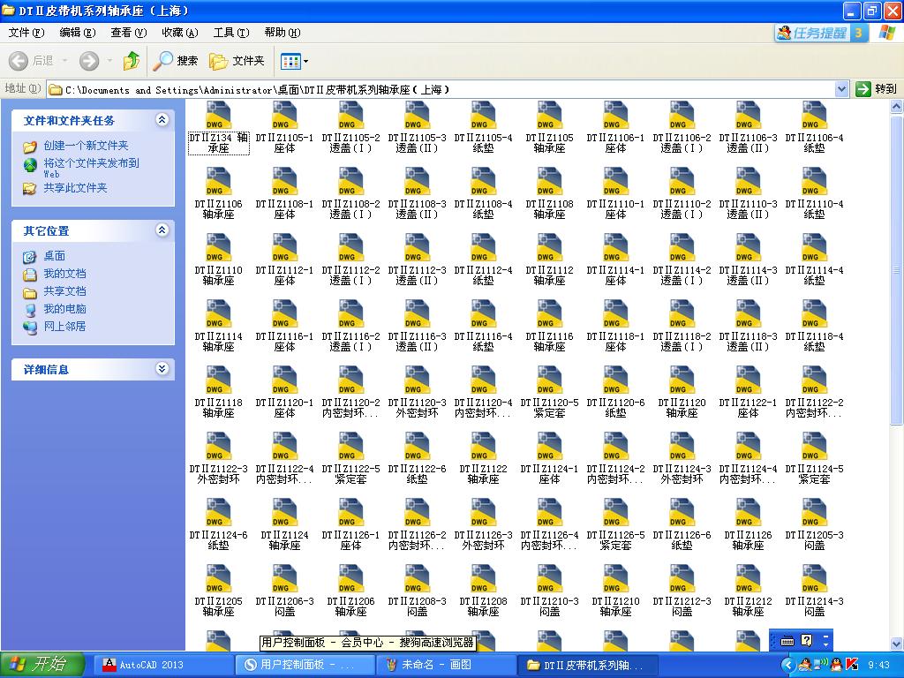This screenshot has height=678, width=904.
Task: Select the DTⅡZ1124-1 座体 DWG file
Action: pyautogui.click(x=549, y=448)
